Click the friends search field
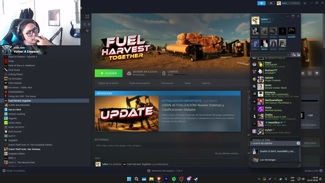The image size is (325, 183). (271, 55)
